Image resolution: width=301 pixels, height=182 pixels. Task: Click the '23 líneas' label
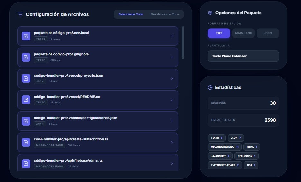pos(74,167)
